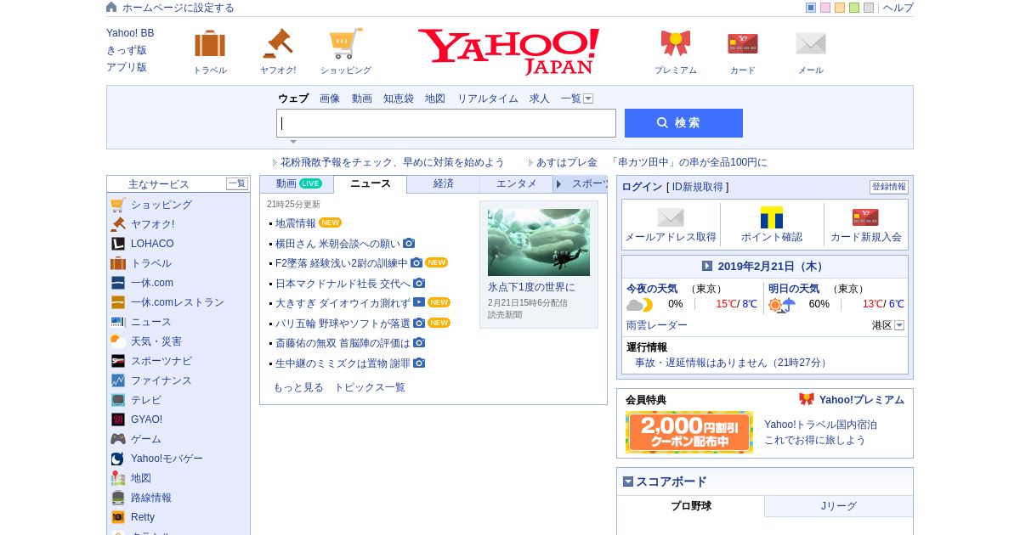Viewport: 1020px width, 535px height.
Task: Select 画像 search category
Action: tap(330, 99)
